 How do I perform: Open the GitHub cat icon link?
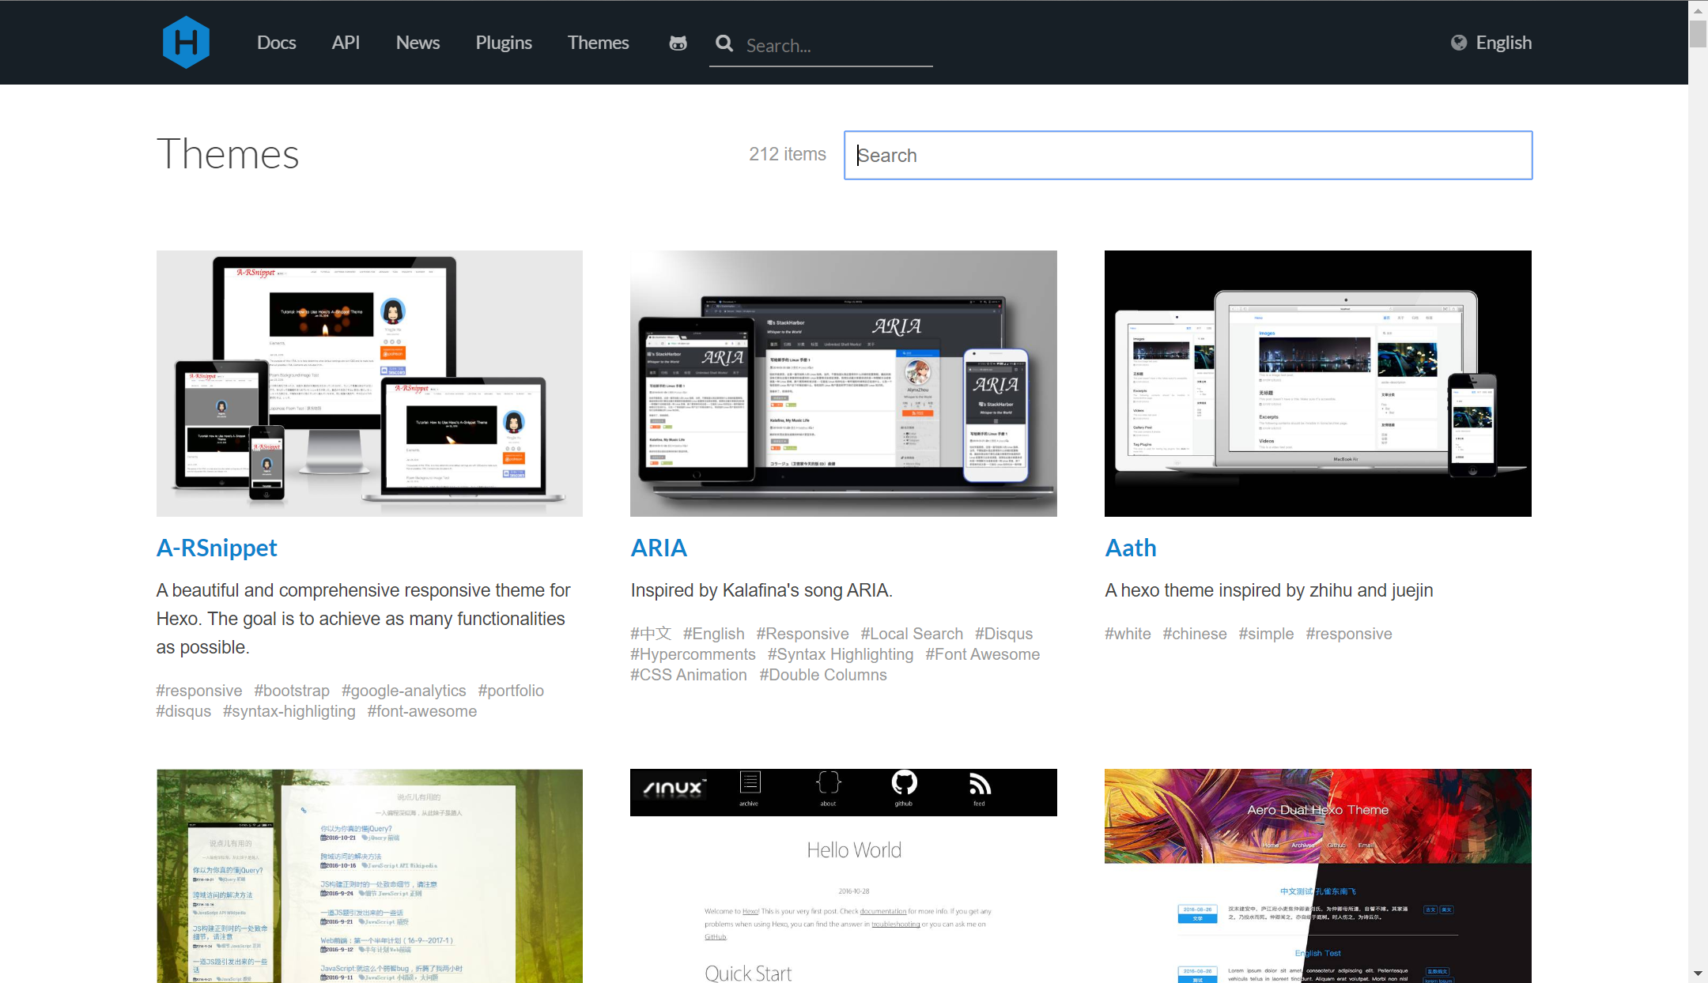[678, 43]
